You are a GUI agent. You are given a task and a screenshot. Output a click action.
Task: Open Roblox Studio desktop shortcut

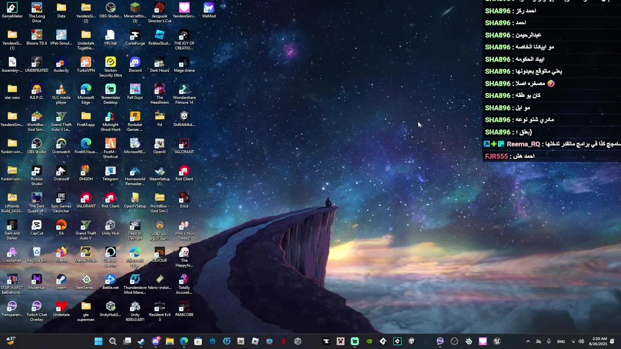point(37,175)
